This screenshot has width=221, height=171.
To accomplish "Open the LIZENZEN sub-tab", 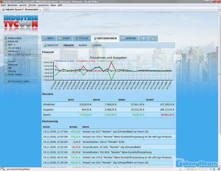I will point(95,45).
